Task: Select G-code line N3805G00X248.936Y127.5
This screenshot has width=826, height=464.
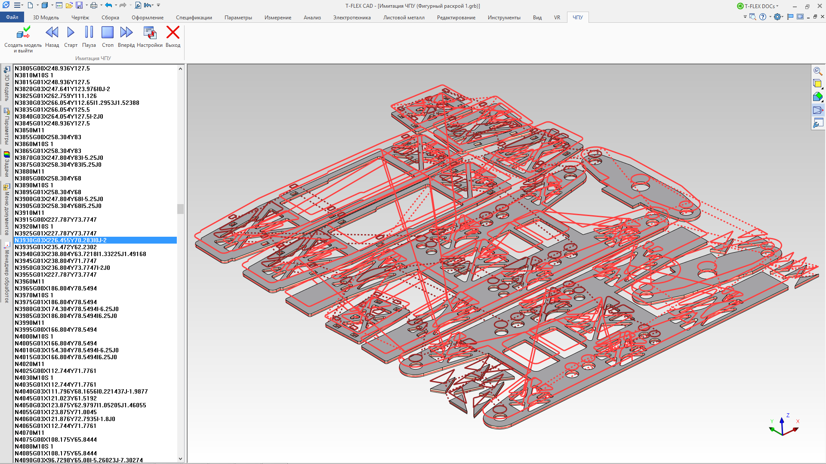Action: point(96,68)
